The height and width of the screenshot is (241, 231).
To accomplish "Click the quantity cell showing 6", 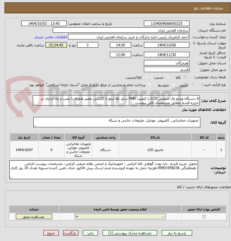I will [x=51, y=149].
